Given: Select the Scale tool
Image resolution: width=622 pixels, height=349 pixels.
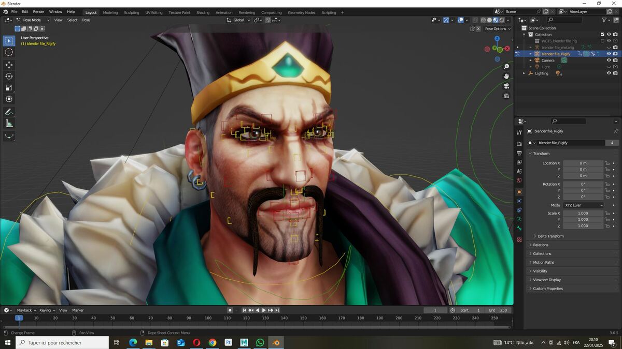Looking at the screenshot, I should (x=9, y=87).
